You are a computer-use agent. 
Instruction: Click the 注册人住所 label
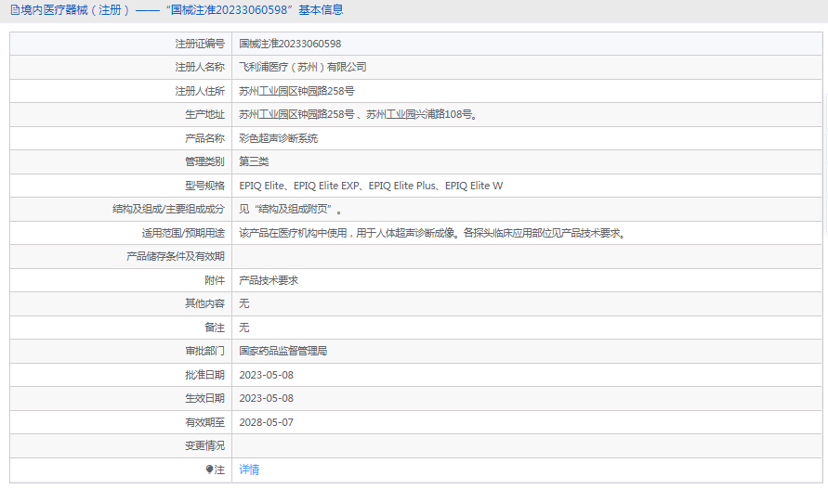tap(200, 91)
